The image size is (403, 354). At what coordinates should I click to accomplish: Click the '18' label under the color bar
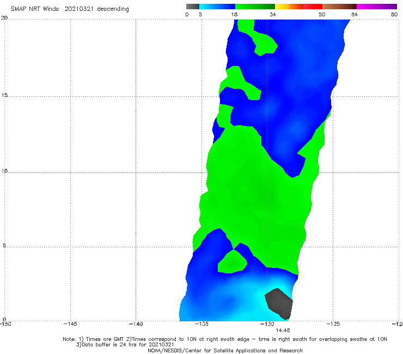[234, 14]
